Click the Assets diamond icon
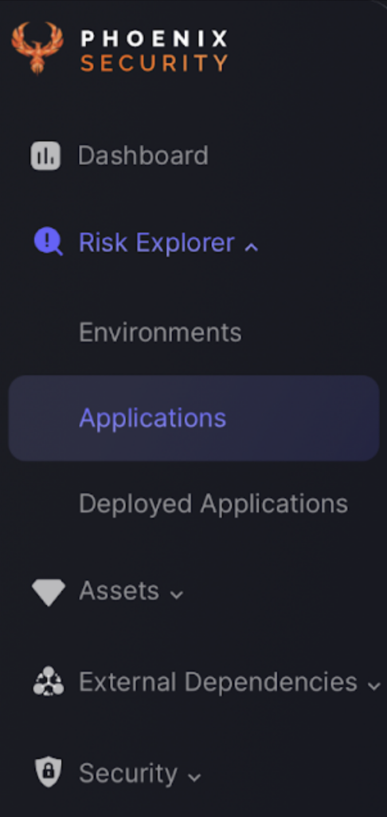This screenshot has height=817, width=387. (x=49, y=593)
